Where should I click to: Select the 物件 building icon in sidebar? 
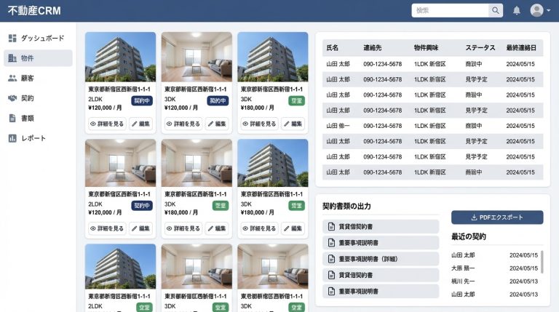coord(12,58)
